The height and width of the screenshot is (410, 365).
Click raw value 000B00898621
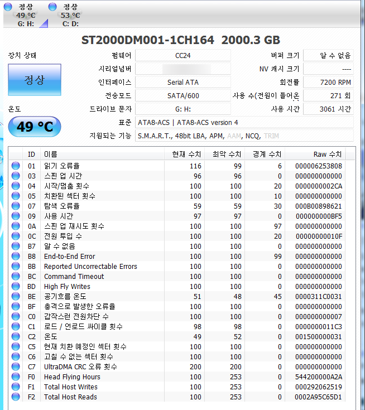(319, 206)
